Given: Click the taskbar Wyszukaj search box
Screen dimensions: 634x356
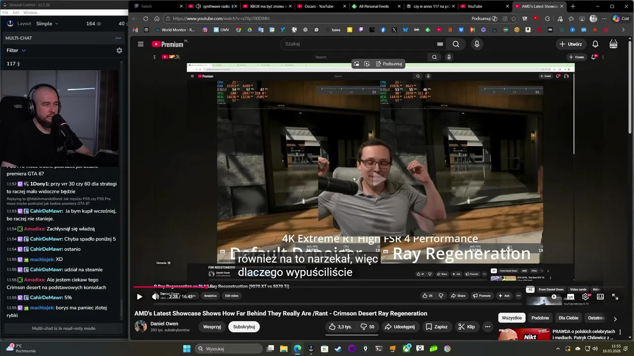Looking at the screenshot, I should (x=228, y=349).
